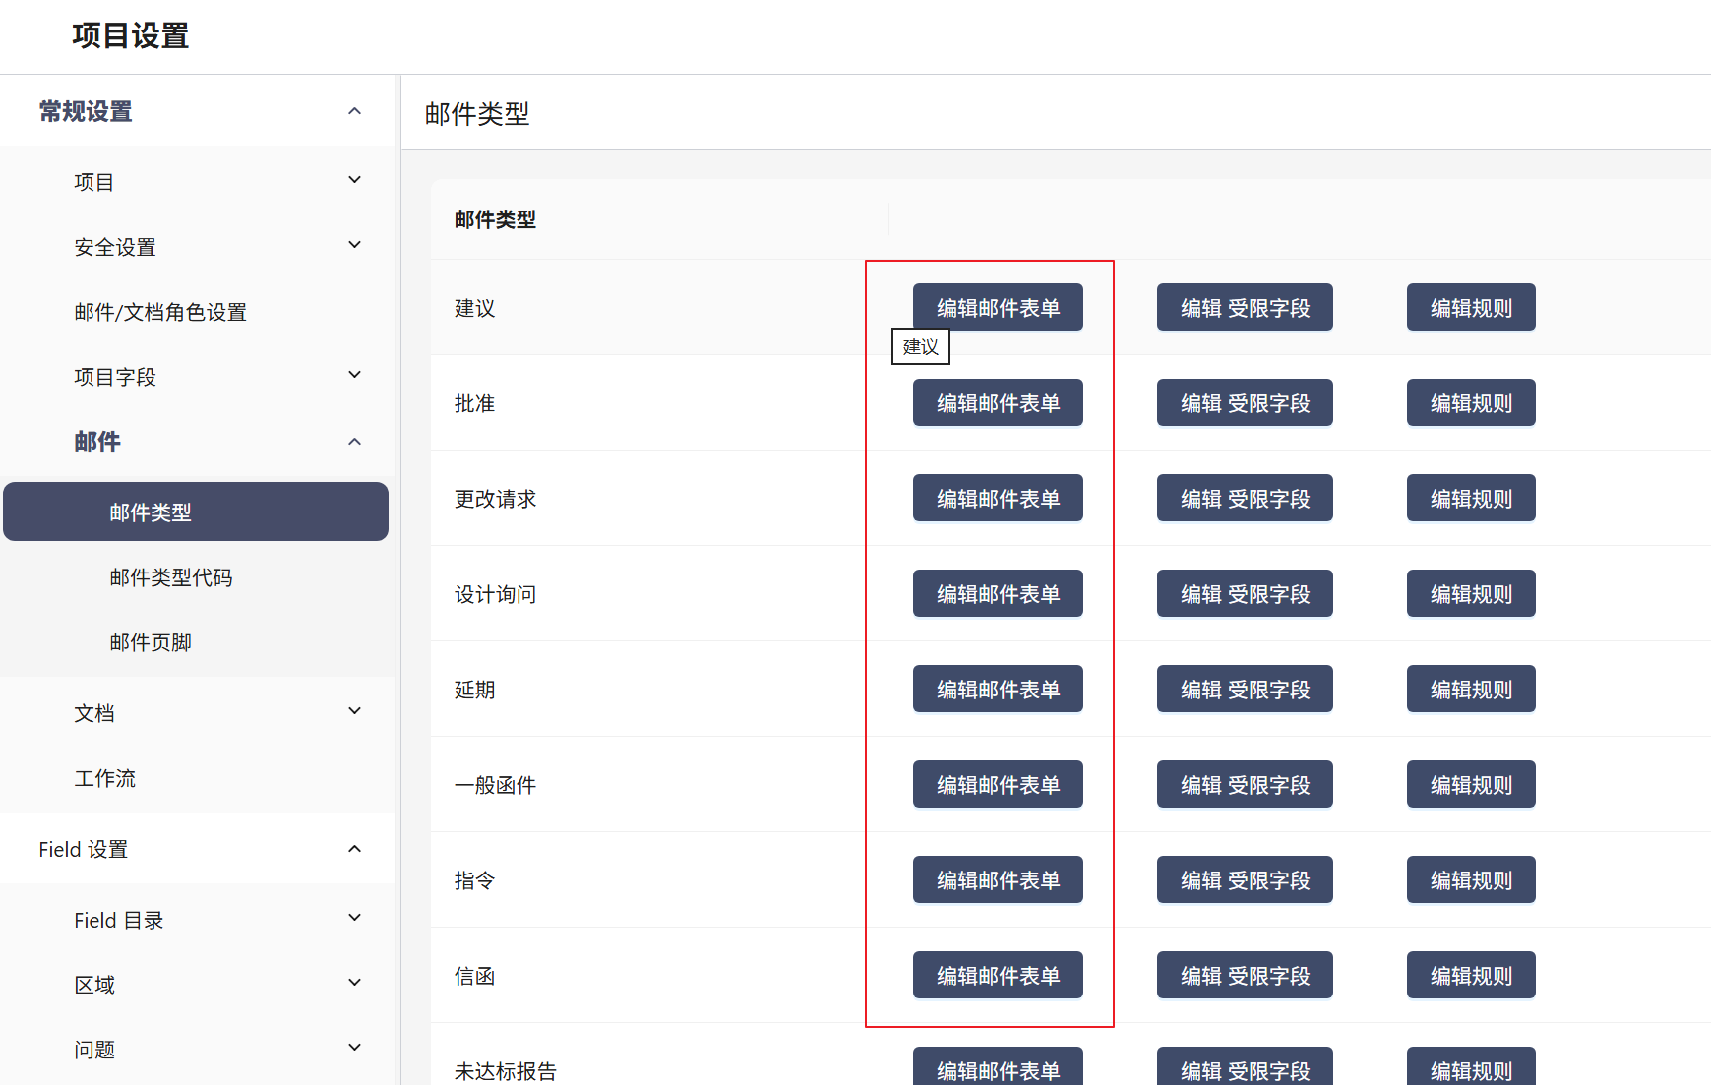Go to 工作流 settings in sidebar
The height and width of the screenshot is (1085, 1711).
pos(105,778)
